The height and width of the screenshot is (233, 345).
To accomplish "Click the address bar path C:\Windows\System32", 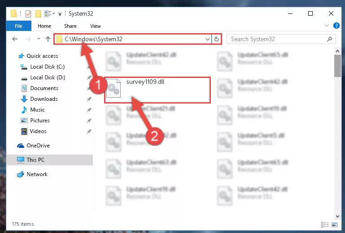I will coord(93,39).
